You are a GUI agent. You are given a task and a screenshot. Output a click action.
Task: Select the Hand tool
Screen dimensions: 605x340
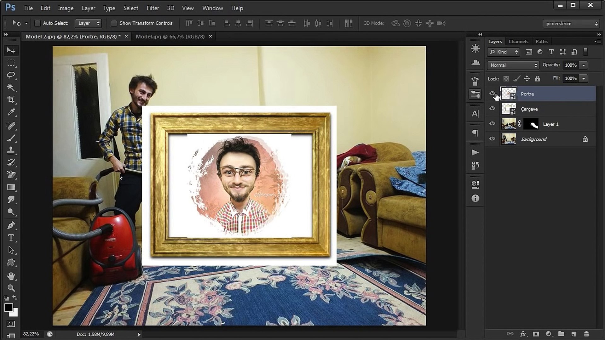pyautogui.click(x=11, y=276)
